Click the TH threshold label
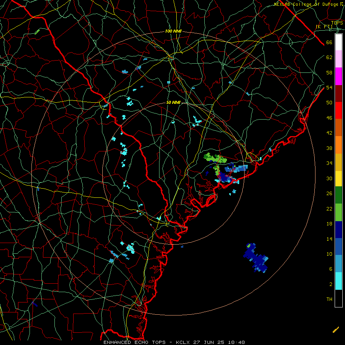 coord(329,299)
